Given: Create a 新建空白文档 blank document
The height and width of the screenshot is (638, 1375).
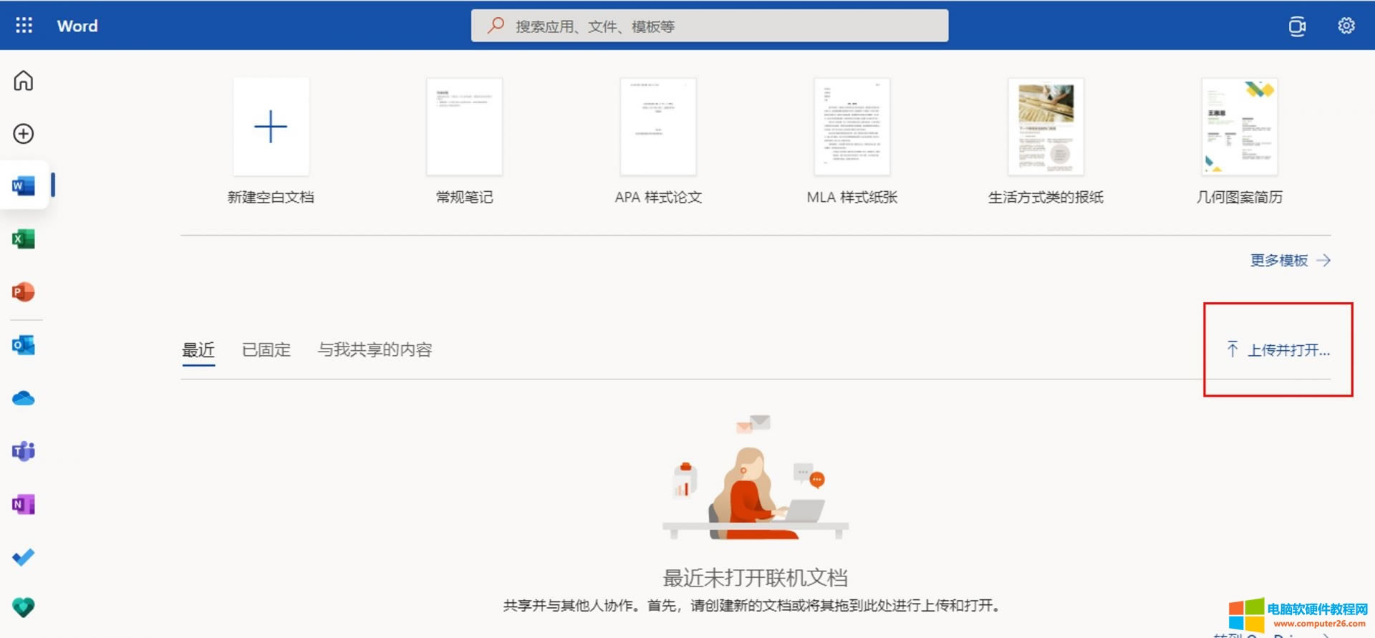Looking at the screenshot, I should [x=271, y=127].
